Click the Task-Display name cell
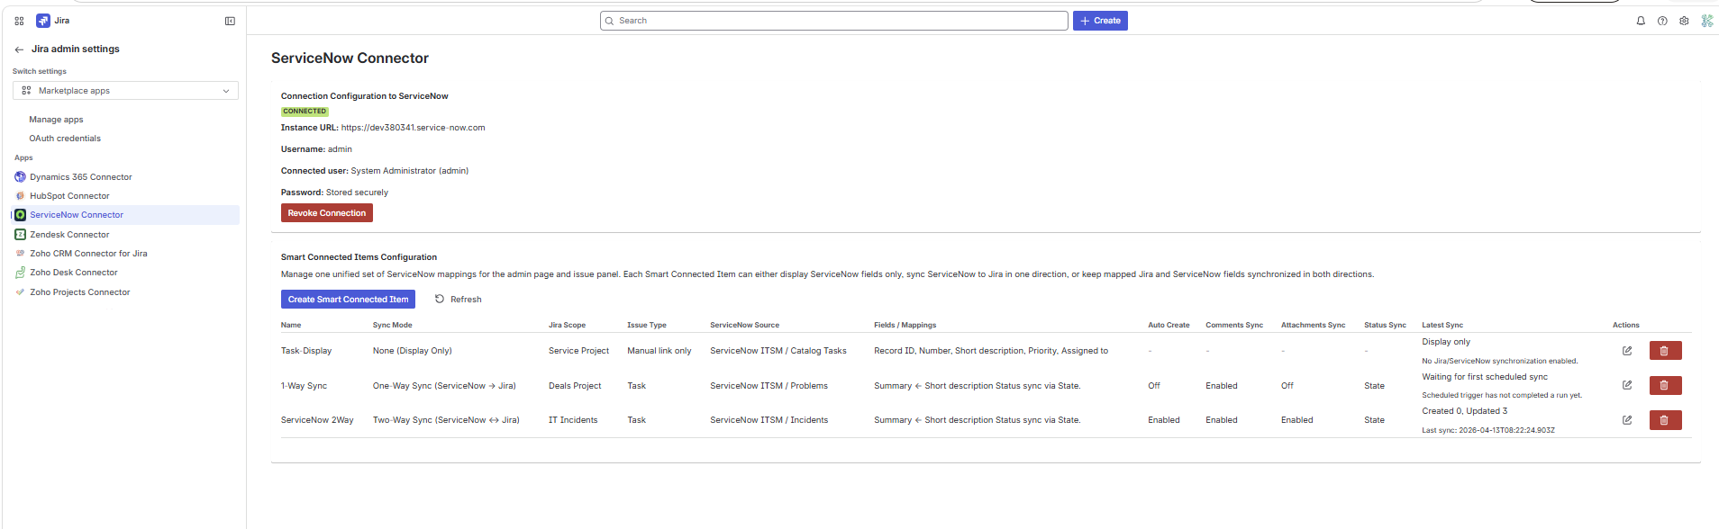 [306, 351]
